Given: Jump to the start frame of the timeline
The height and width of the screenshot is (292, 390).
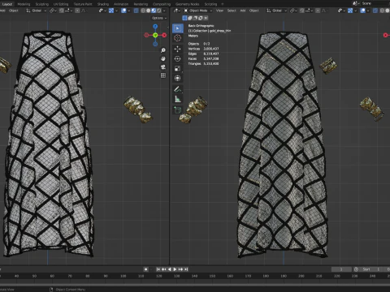Looking at the screenshot, I should pyautogui.click(x=158, y=269).
